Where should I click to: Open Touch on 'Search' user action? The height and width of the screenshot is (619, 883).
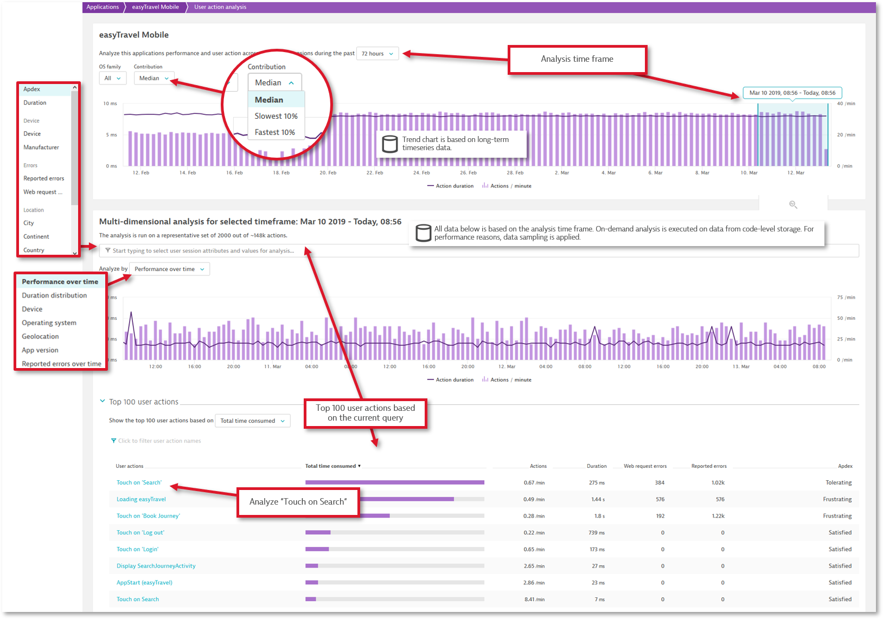click(139, 482)
